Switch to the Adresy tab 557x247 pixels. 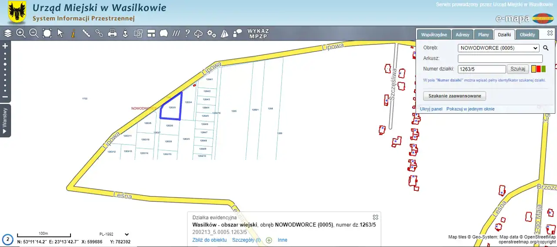coord(462,35)
